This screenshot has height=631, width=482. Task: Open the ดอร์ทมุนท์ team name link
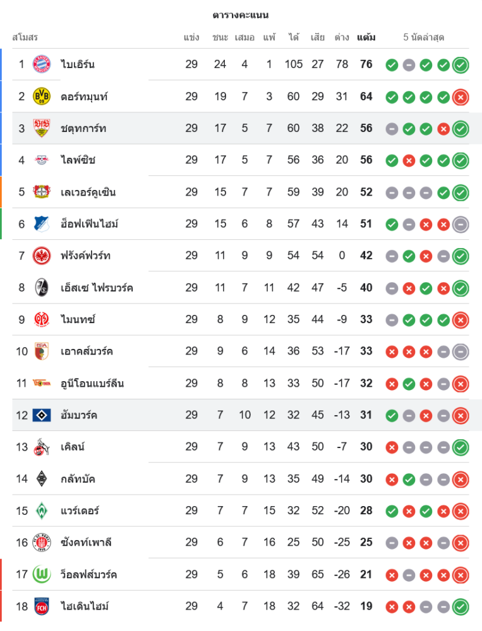click(84, 97)
